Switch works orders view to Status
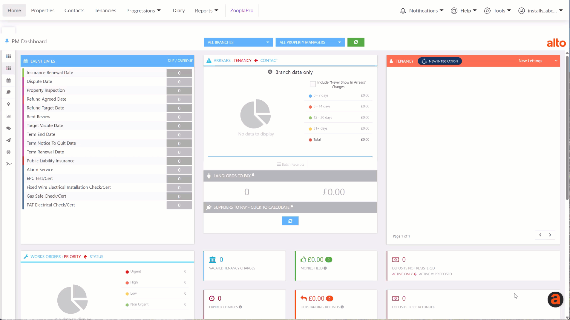 tap(96, 256)
